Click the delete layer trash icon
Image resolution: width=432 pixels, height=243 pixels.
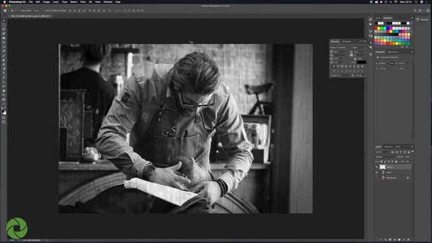(x=408, y=240)
